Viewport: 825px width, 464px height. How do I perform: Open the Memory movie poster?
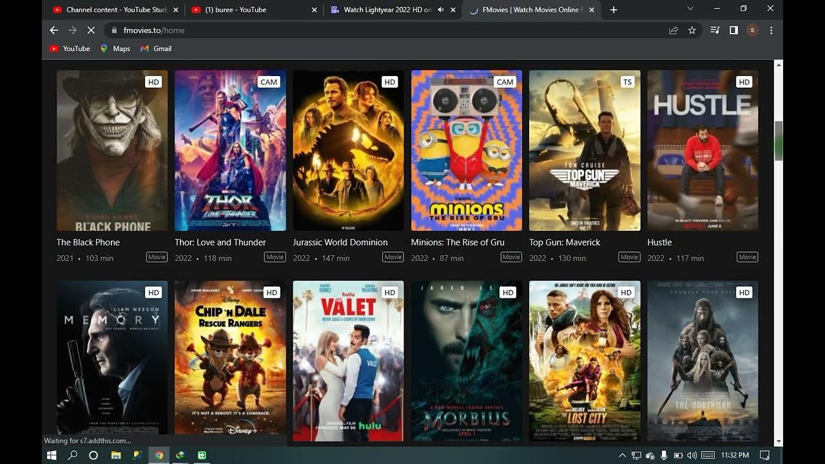click(112, 361)
